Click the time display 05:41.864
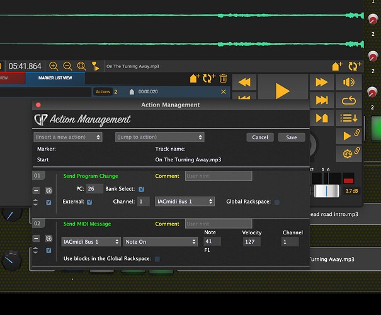The height and width of the screenshot is (315, 381). [x=25, y=66]
